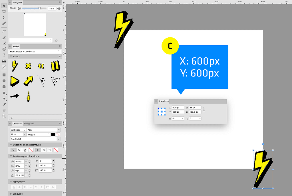
Task: Expand the Language section
Action: pyautogui.click(x=11, y=194)
